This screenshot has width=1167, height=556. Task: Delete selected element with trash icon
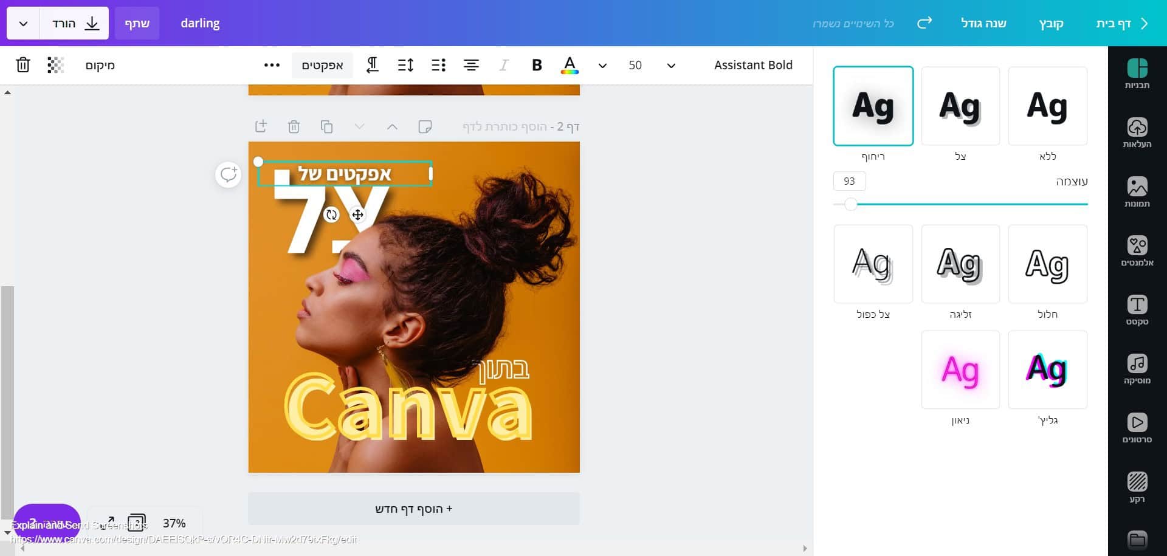click(23, 65)
